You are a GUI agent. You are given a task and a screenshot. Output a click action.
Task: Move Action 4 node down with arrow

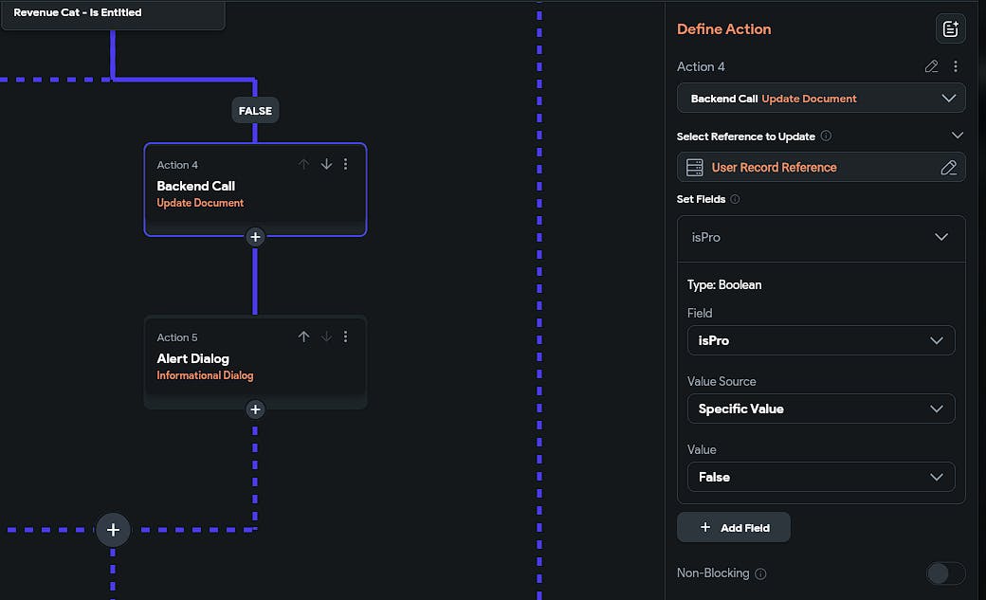(326, 164)
